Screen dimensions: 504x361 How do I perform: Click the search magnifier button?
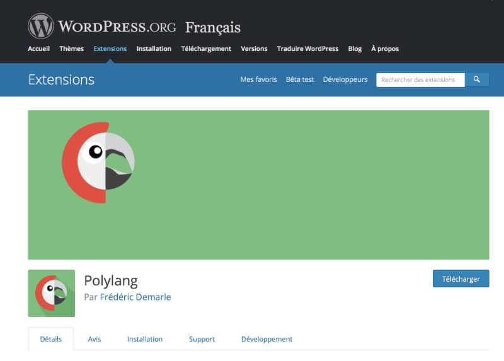(477, 80)
